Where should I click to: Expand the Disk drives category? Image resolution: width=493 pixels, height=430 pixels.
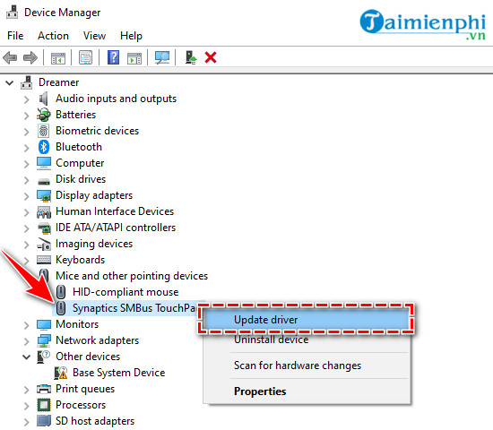(x=26, y=180)
